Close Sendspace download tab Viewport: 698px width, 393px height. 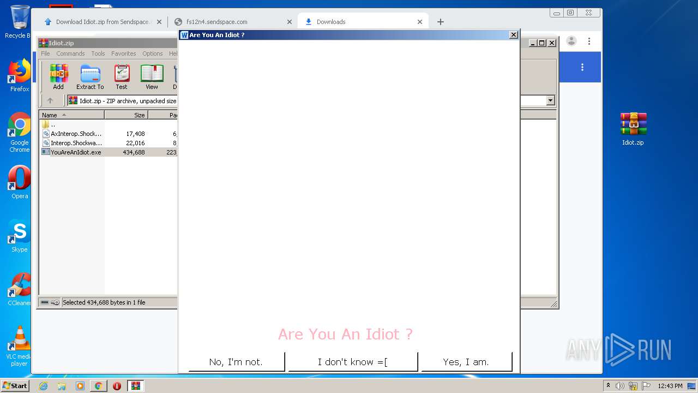coord(159,22)
